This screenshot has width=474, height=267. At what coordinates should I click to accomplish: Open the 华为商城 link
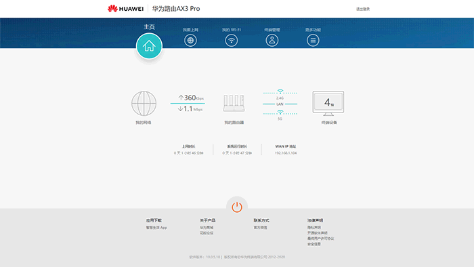pyautogui.click(x=207, y=228)
